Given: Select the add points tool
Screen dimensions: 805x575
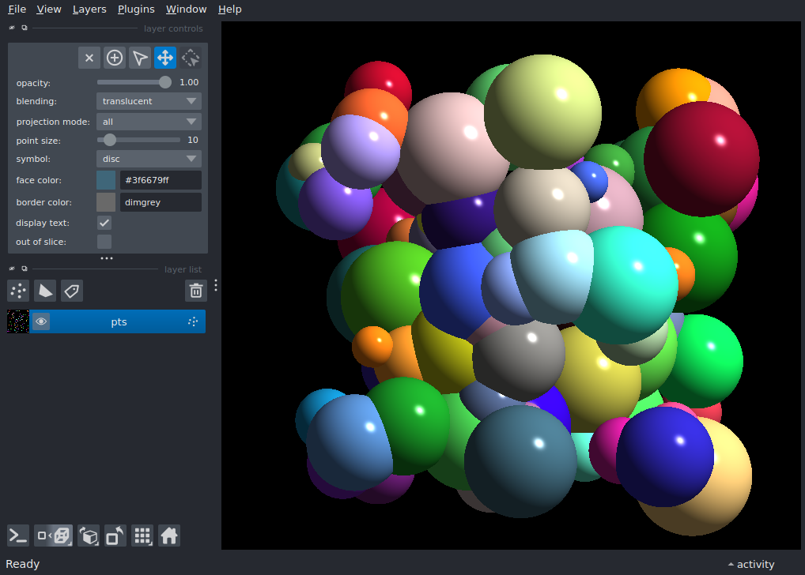Looking at the screenshot, I should (x=115, y=58).
